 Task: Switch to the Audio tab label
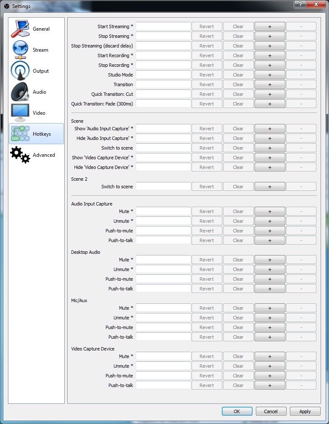click(39, 92)
